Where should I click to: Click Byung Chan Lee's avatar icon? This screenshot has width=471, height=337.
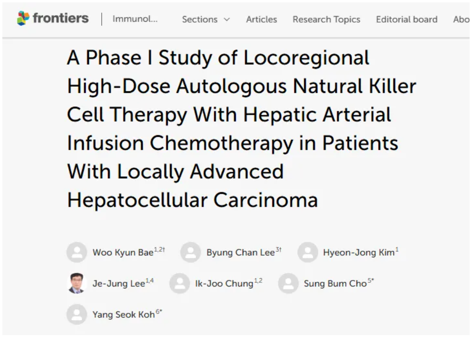(191, 252)
